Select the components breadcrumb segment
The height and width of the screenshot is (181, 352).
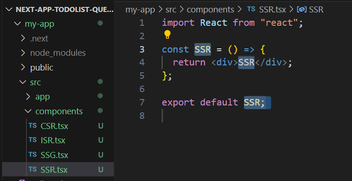point(210,10)
